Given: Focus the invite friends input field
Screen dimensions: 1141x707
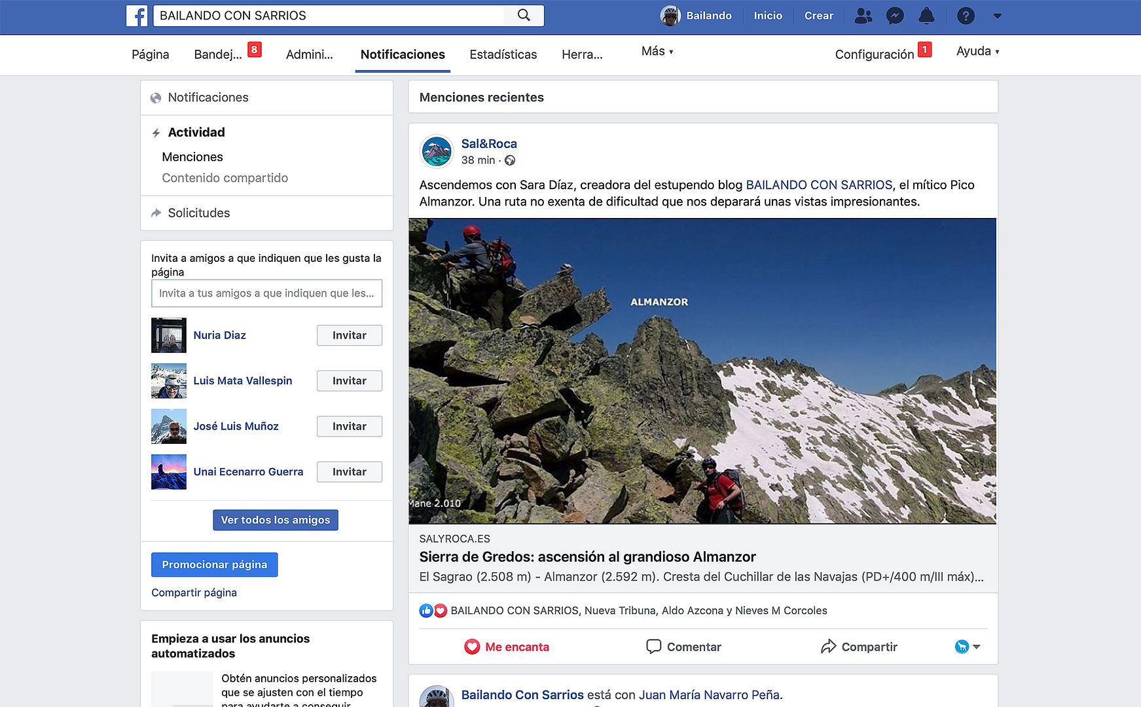Looking at the screenshot, I should click(x=267, y=293).
